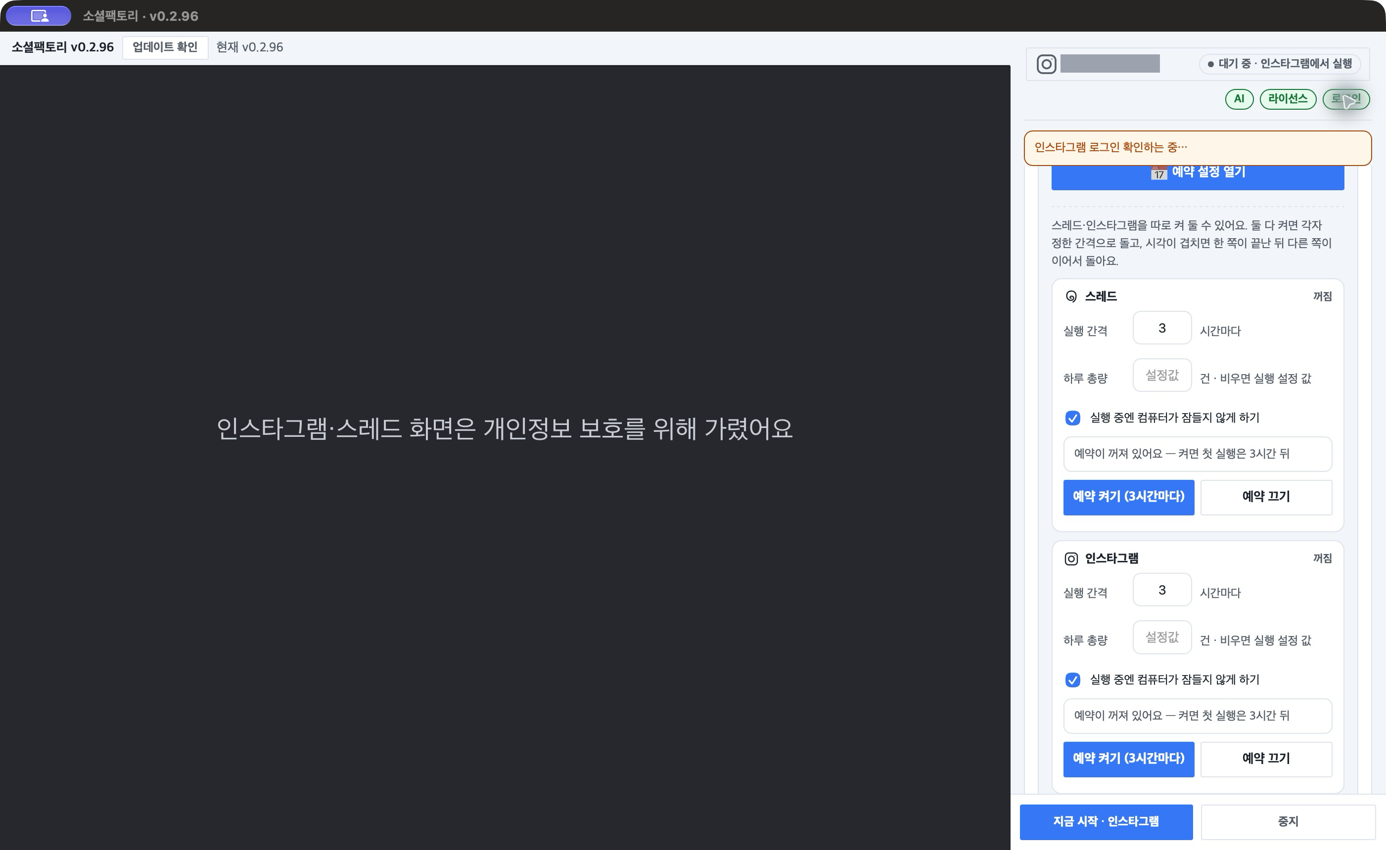The height and width of the screenshot is (850, 1386).
Task: Click the Instagram logo icon beside account name
Action: pyautogui.click(x=1046, y=64)
